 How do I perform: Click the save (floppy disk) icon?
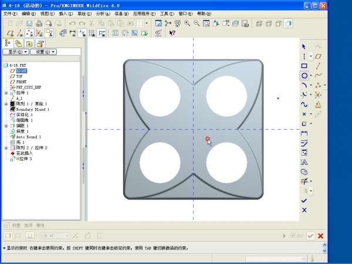tap(30, 23)
